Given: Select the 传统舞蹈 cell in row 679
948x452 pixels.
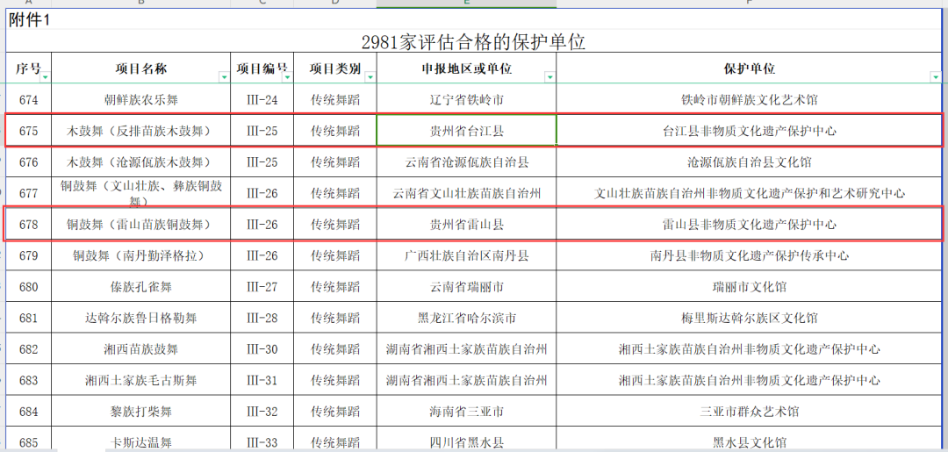Looking at the screenshot, I should point(335,255).
